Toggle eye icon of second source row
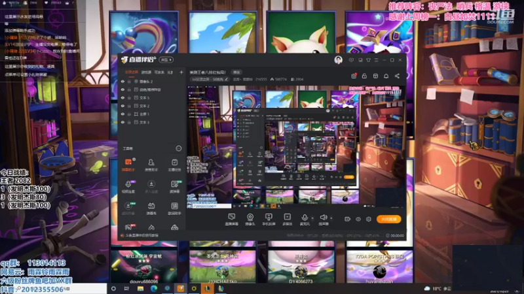 (122, 90)
